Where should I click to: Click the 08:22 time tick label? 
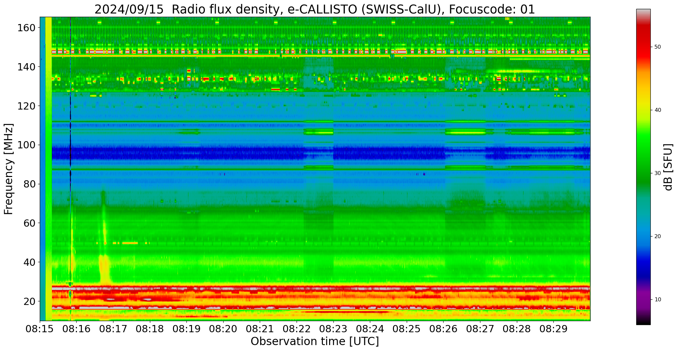click(297, 329)
